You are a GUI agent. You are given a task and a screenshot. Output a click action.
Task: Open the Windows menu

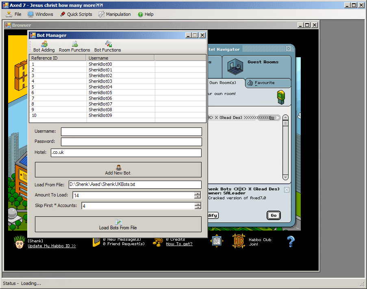point(41,14)
